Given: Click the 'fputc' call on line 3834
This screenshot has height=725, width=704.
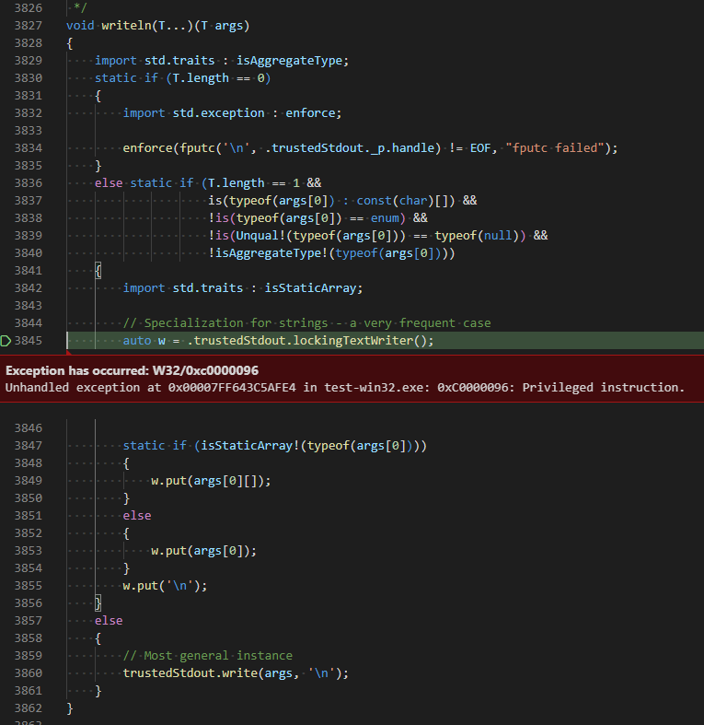Looking at the screenshot, I should [x=197, y=148].
